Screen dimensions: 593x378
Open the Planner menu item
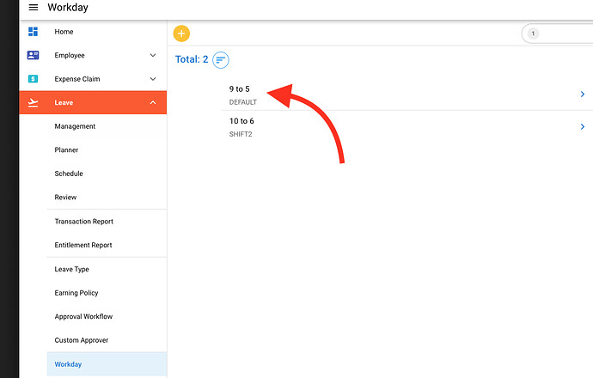click(66, 149)
